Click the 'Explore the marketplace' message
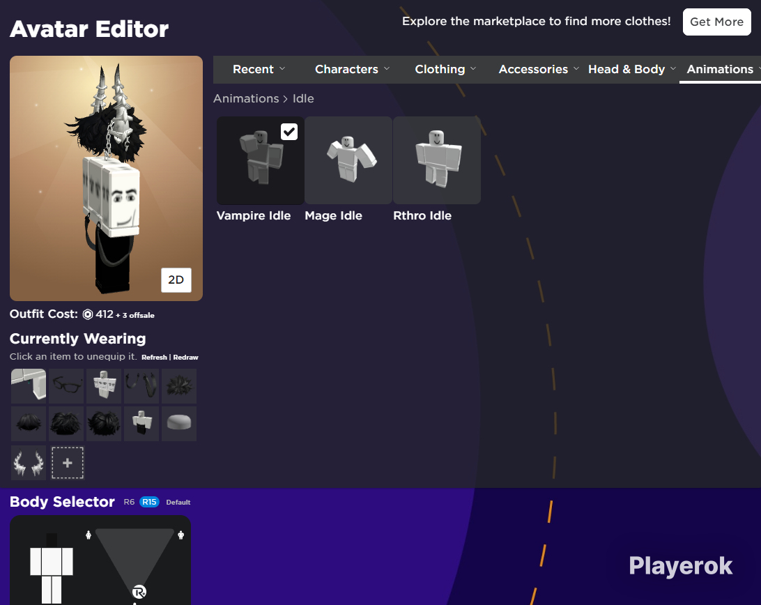The height and width of the screenshot is (605, 761). (537, 22)
